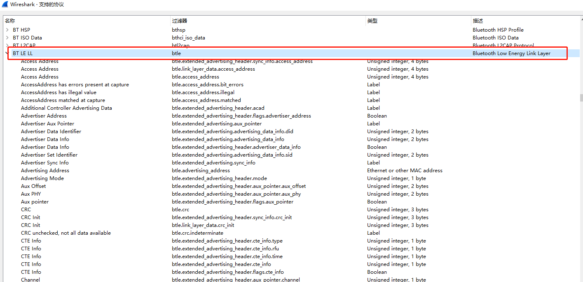This screenshot has width=583, height=282.
Task: Select the Advertiser Aux Pointer row
Action: point(47,124)
